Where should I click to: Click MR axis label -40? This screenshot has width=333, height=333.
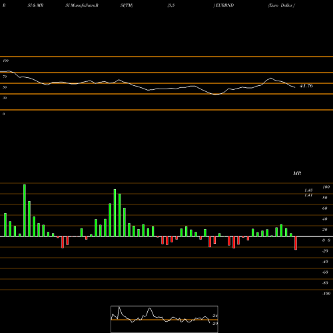point(325,262)
